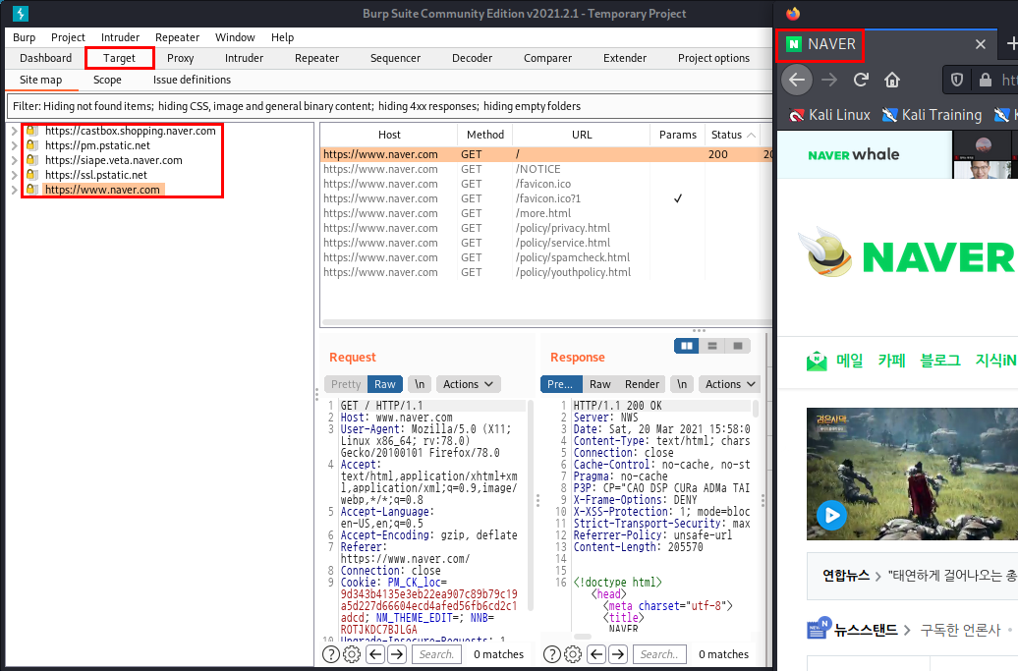Play the NAVER video advertisement
Screen dimensions: 1018x671
click(x=831, y=516)
